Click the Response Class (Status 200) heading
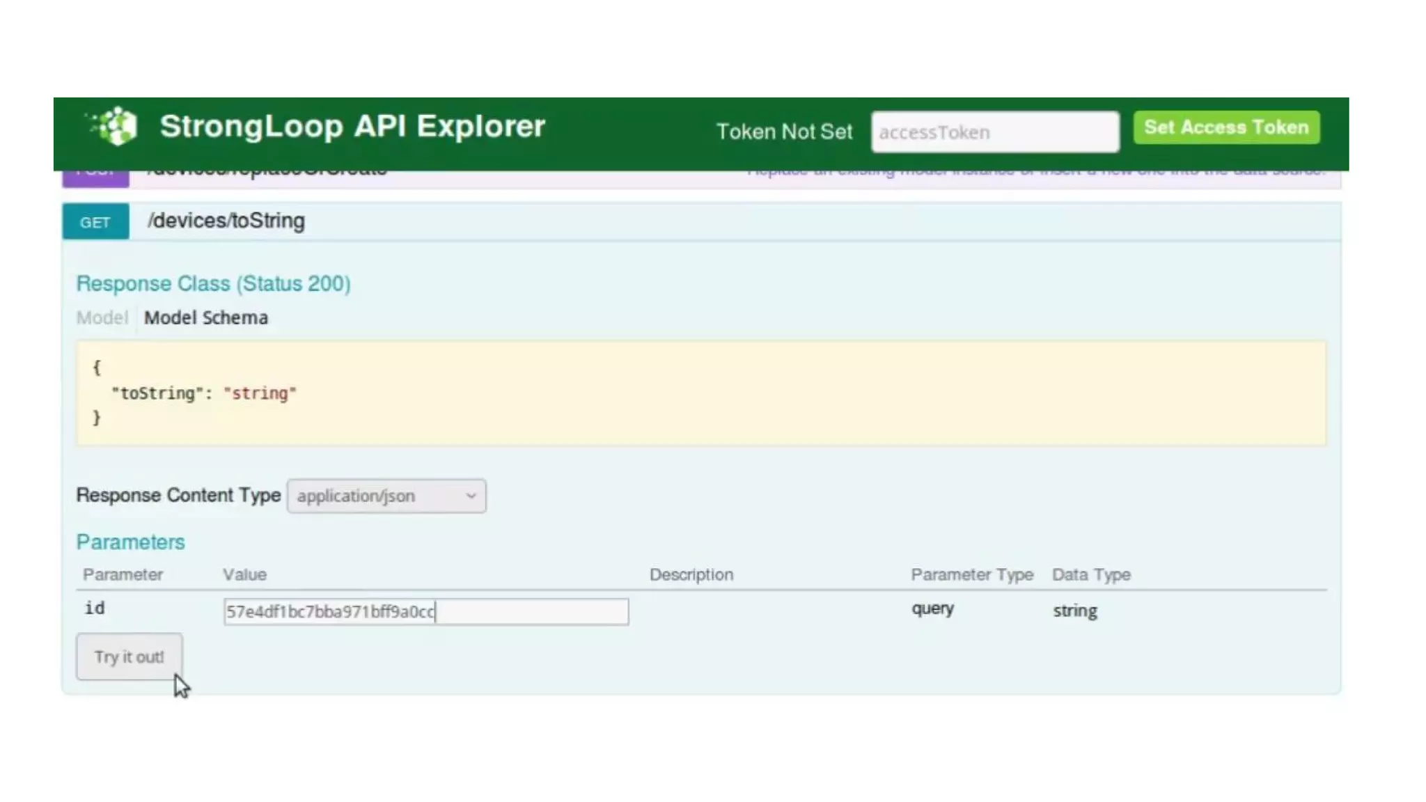1426x802 pixels. pos(213,284)
